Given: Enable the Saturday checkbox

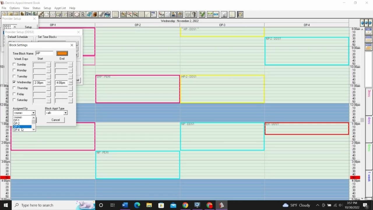Looking at the screenshot, I should [x=14, y=100].
